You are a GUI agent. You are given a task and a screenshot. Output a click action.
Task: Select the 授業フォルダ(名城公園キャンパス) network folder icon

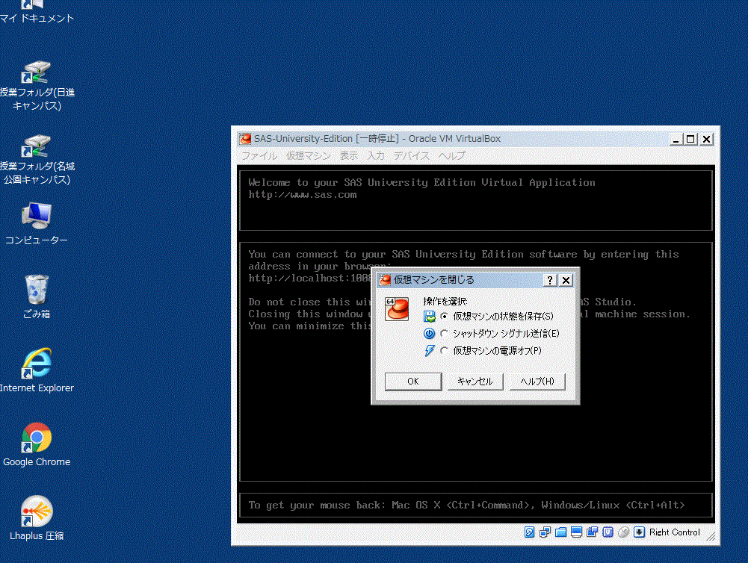point(37,160)
